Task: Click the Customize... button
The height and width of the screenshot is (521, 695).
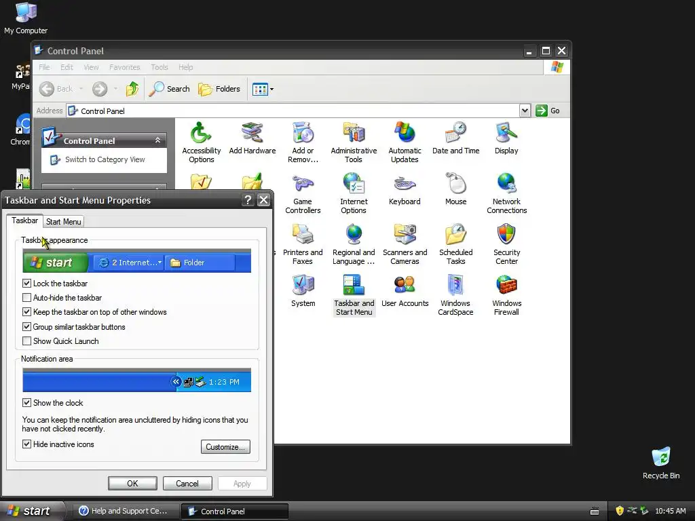Action: click(x=225, y=447)
